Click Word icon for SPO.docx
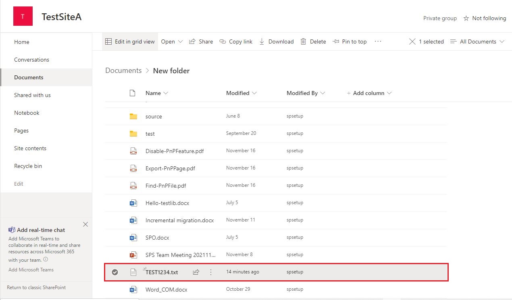The width and height of the screenshot is (512, 300). 133,238
